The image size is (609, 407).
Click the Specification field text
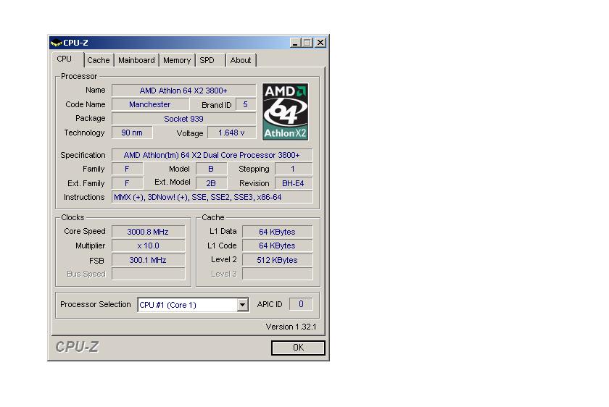click(x=212, y=155)
